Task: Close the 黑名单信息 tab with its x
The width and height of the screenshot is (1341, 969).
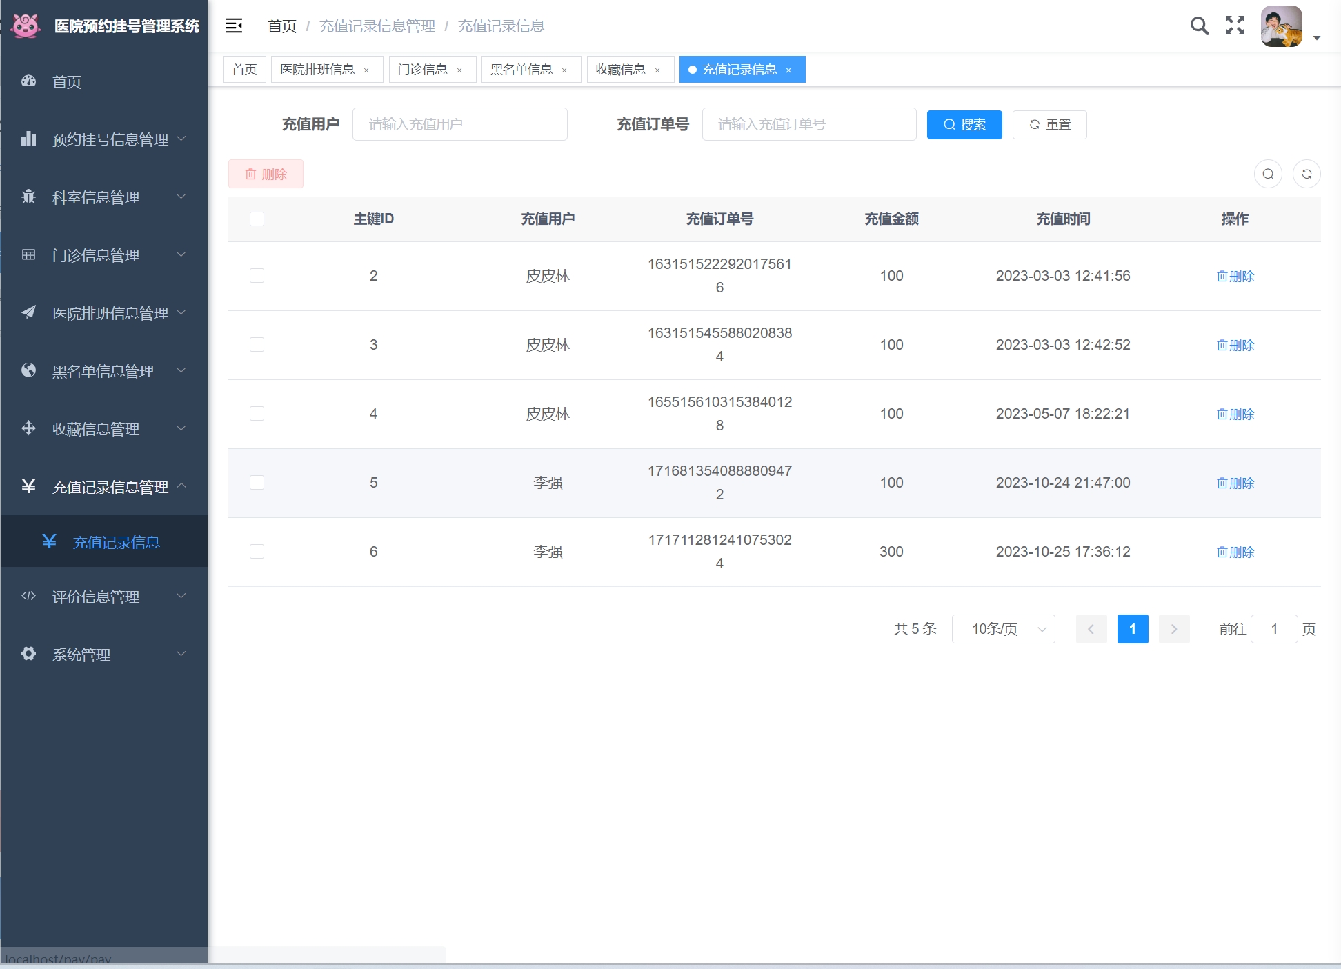Action: (564, 70)
